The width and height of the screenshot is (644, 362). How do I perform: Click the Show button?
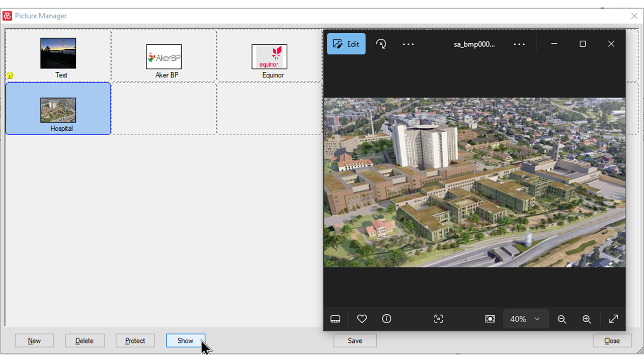click(x=186, y=340)
